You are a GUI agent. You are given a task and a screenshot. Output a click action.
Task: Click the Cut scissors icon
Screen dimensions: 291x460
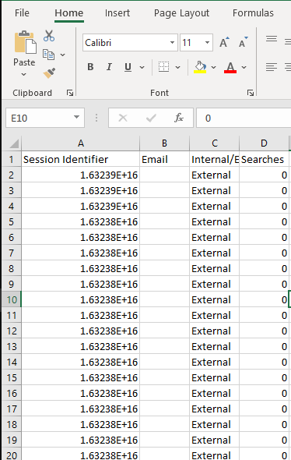pos(49,36)
